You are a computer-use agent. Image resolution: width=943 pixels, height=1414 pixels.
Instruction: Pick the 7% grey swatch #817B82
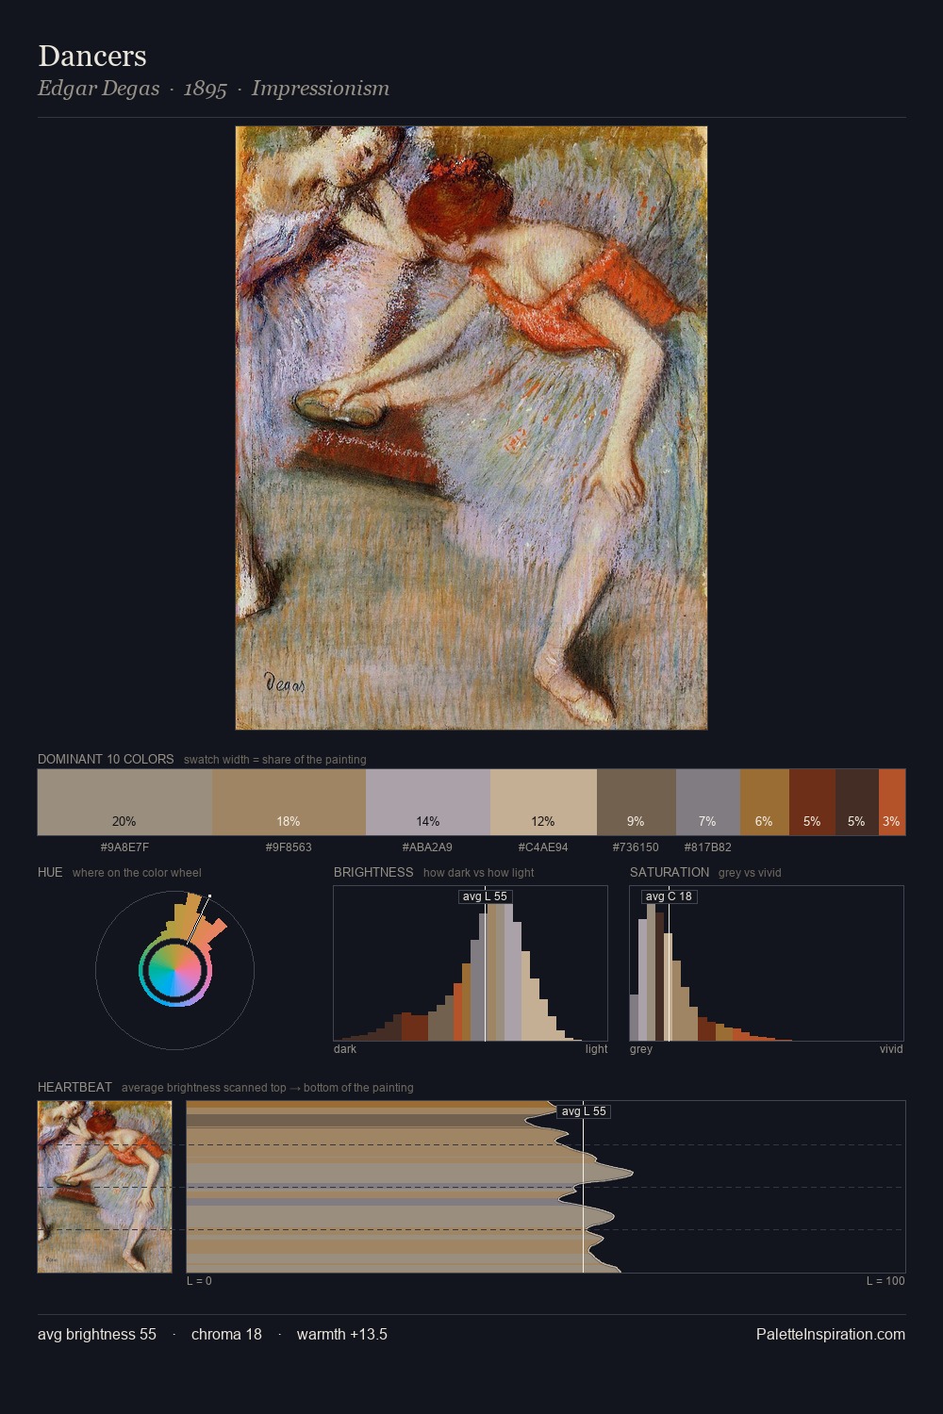click(708, 802)
